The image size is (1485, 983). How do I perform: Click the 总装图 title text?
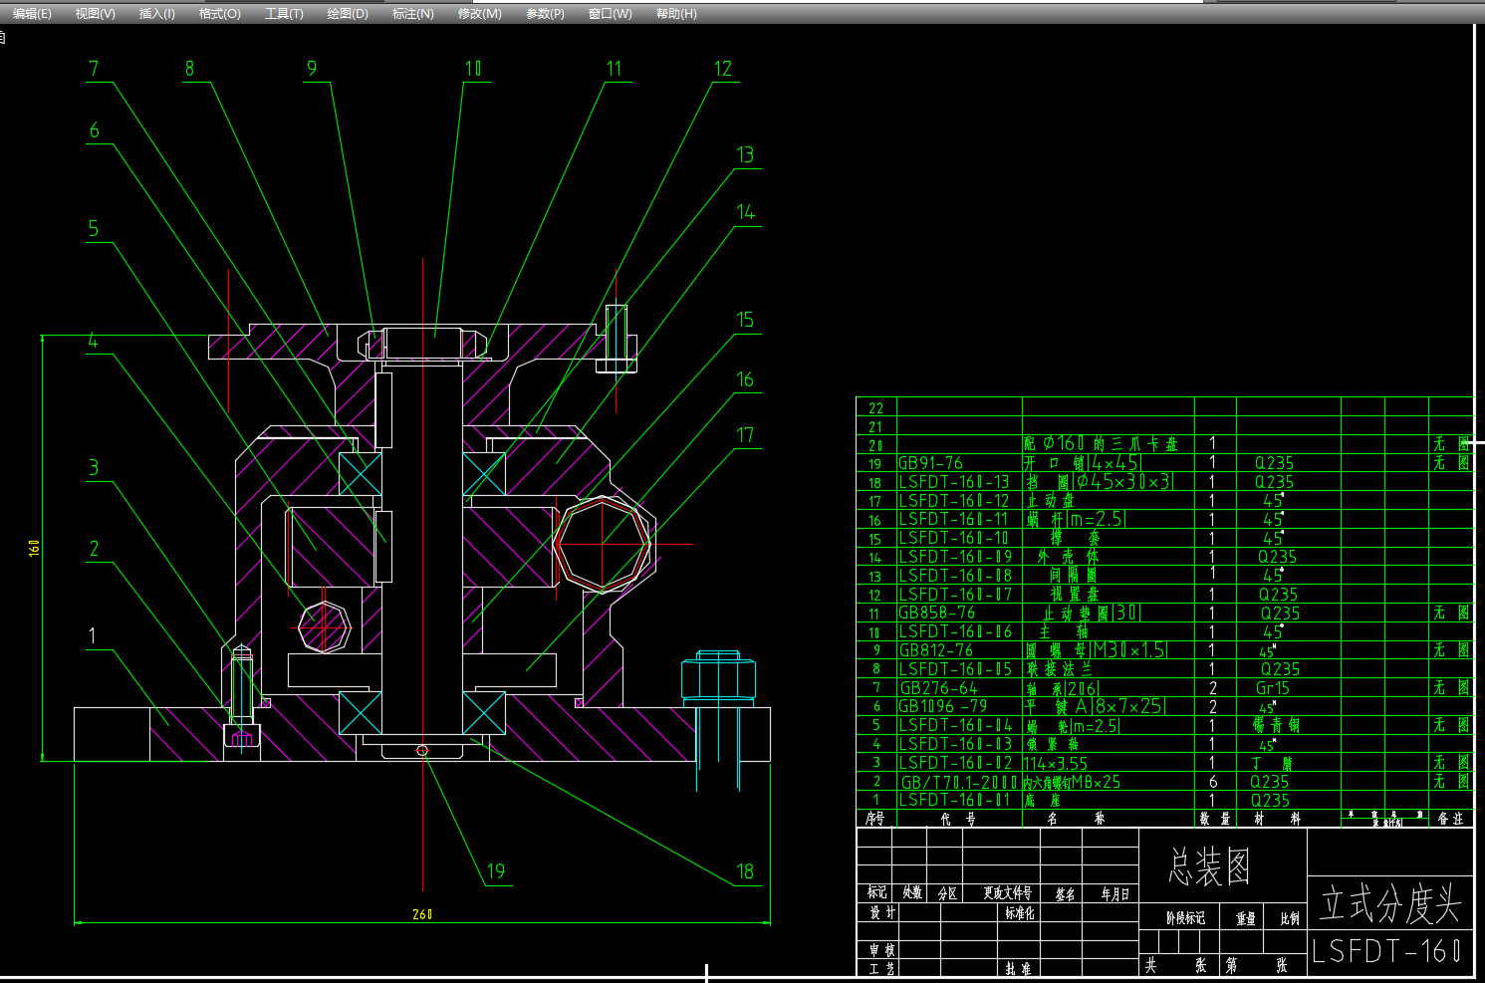tap(1209, 866)
